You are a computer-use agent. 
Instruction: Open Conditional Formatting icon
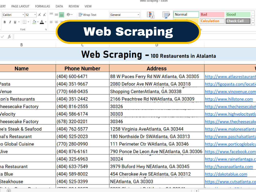(151, 15)
